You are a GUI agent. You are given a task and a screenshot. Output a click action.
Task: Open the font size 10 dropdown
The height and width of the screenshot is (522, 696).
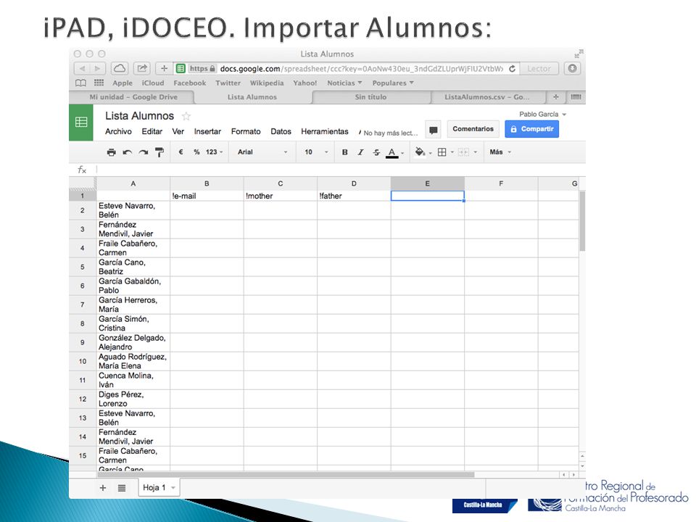pos(316,152)
